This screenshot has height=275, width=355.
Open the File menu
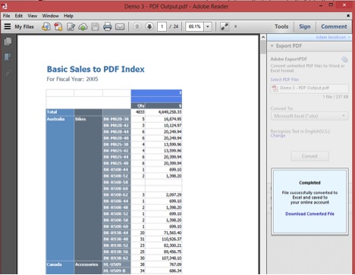pos(7,16)
